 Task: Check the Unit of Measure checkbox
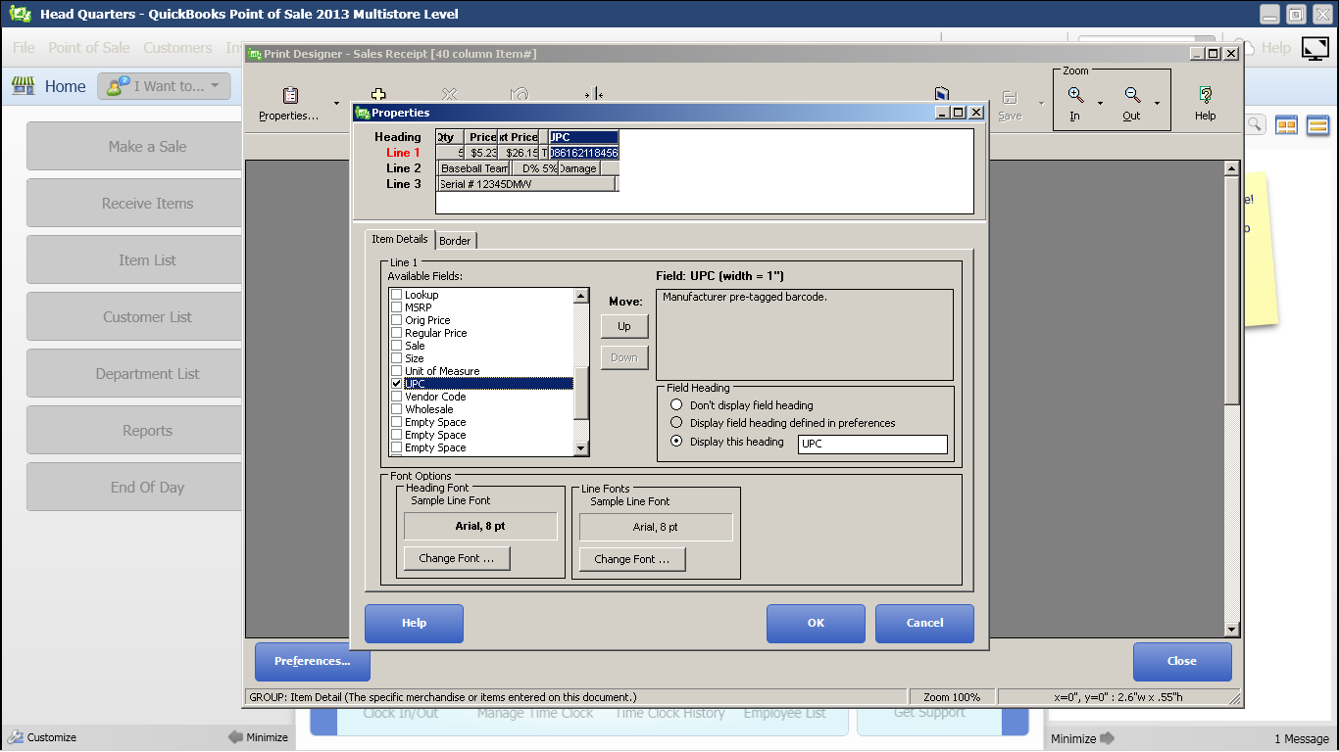[x=397, y=371]
